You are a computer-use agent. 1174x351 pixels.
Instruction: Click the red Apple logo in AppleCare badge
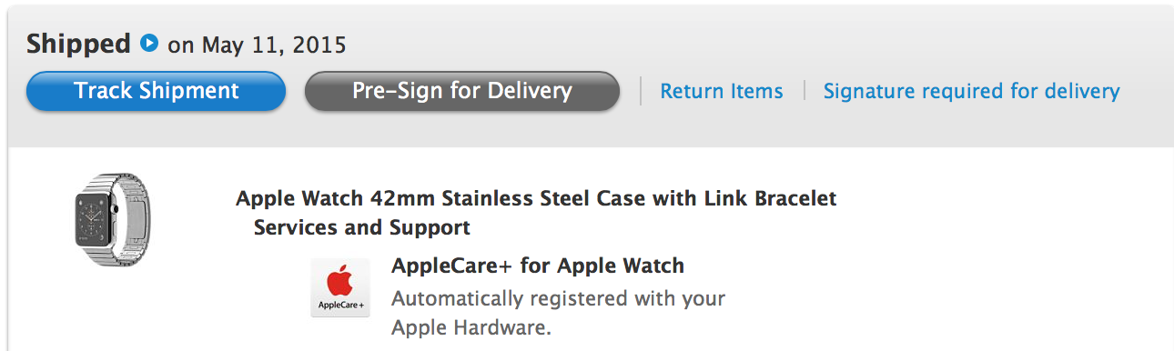339,279
